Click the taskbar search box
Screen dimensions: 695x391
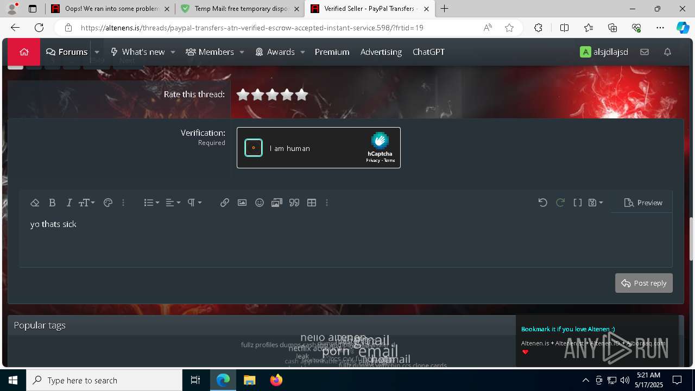click(x=104, y=380)
